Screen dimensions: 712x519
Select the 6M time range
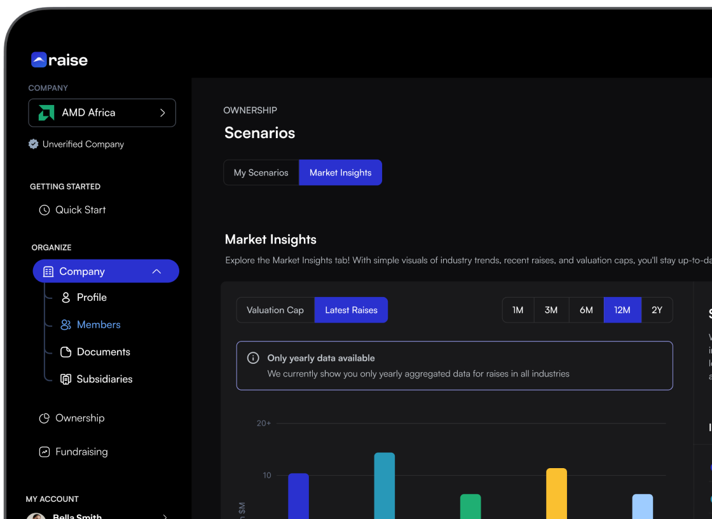(x=586, y=310)
